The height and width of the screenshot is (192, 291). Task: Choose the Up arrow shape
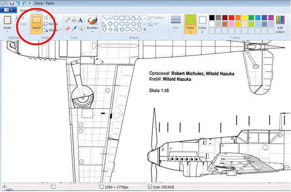(x=139, y=24)
